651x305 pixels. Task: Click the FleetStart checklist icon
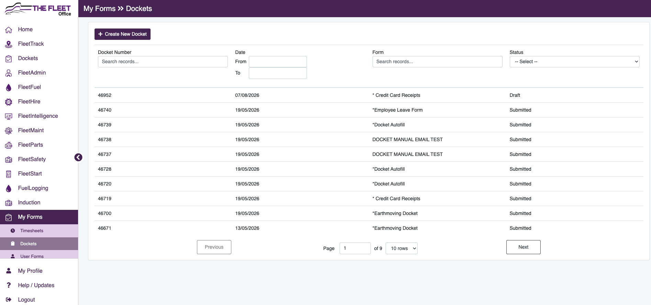[x=9, y=174]
